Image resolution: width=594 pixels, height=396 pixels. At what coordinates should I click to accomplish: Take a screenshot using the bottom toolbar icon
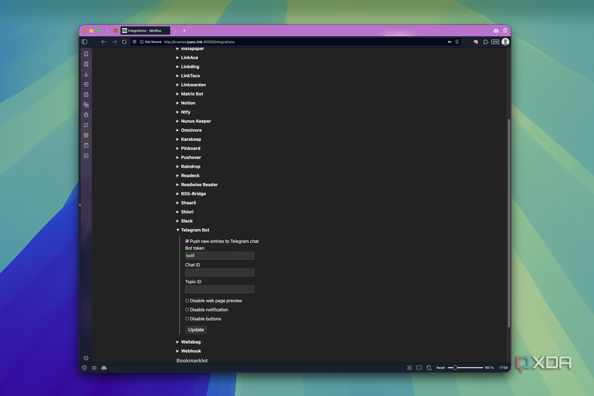[409, 368]
